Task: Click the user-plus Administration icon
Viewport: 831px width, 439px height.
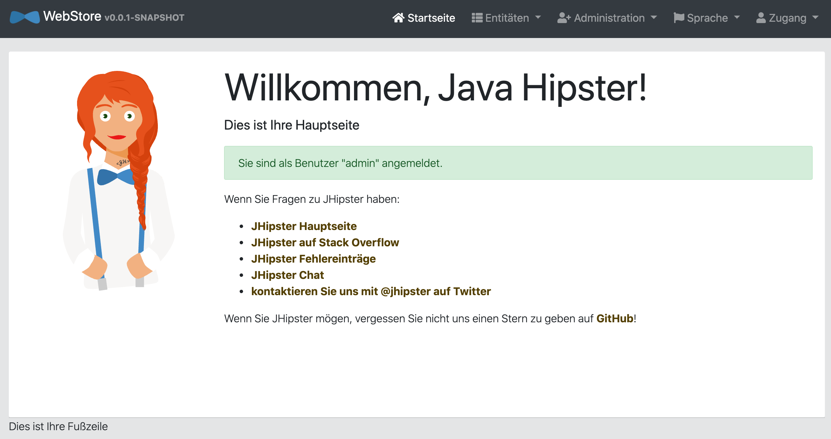Action: (x=564, y=18)
